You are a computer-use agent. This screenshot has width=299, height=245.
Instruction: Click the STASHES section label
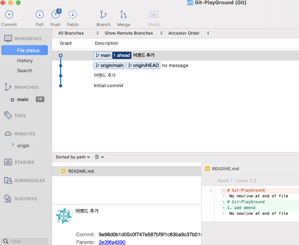(x=24, y=162)
